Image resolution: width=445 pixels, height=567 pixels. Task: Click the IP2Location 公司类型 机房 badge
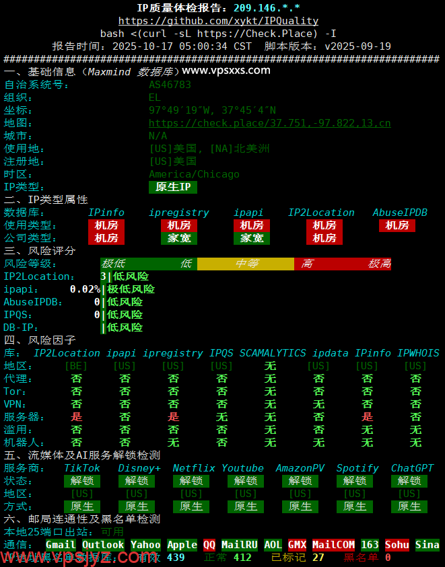[324, 238]
